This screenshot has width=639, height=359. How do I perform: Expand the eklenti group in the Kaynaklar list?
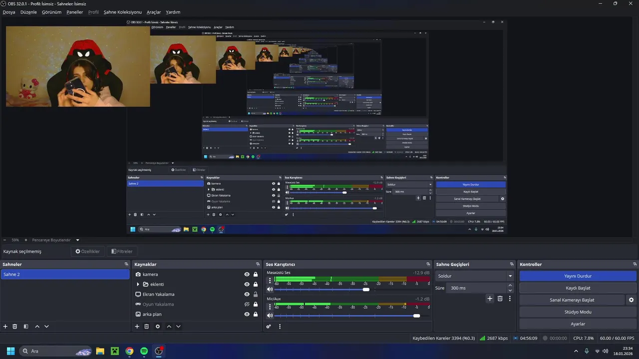click(138, 284)
